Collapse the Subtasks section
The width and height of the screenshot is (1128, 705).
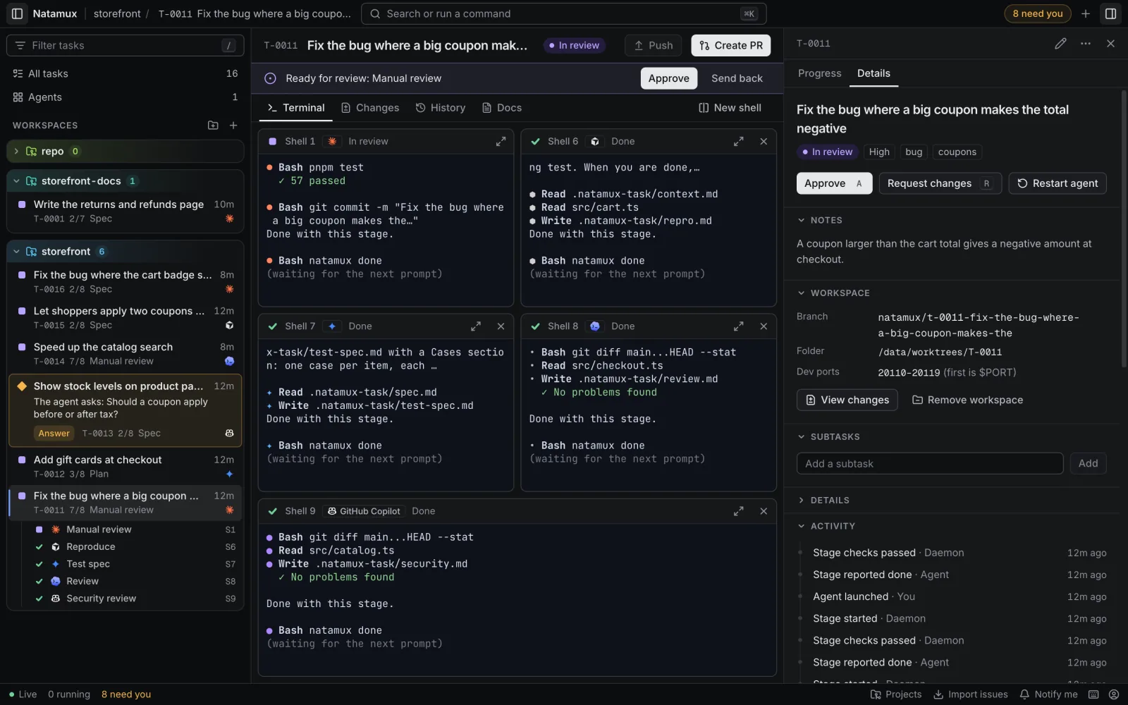(801, 437)
